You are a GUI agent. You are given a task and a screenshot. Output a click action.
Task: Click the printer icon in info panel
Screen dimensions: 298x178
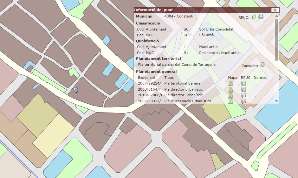(x=261, y=17)
